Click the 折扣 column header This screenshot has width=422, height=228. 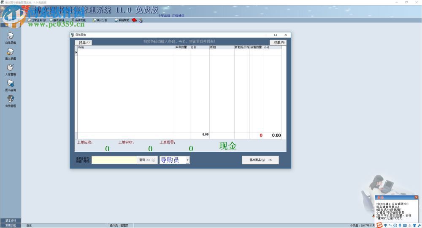pyautogui.click(x=222, y=47)
